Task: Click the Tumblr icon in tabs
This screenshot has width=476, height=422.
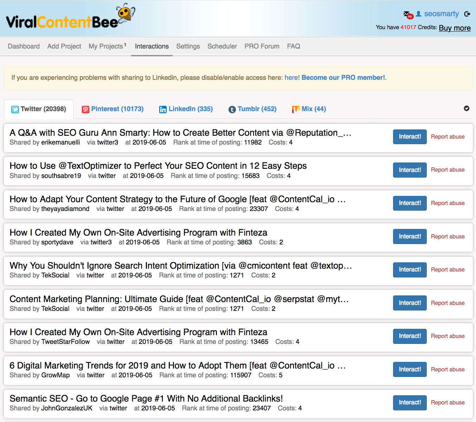Action: (232, 109)
